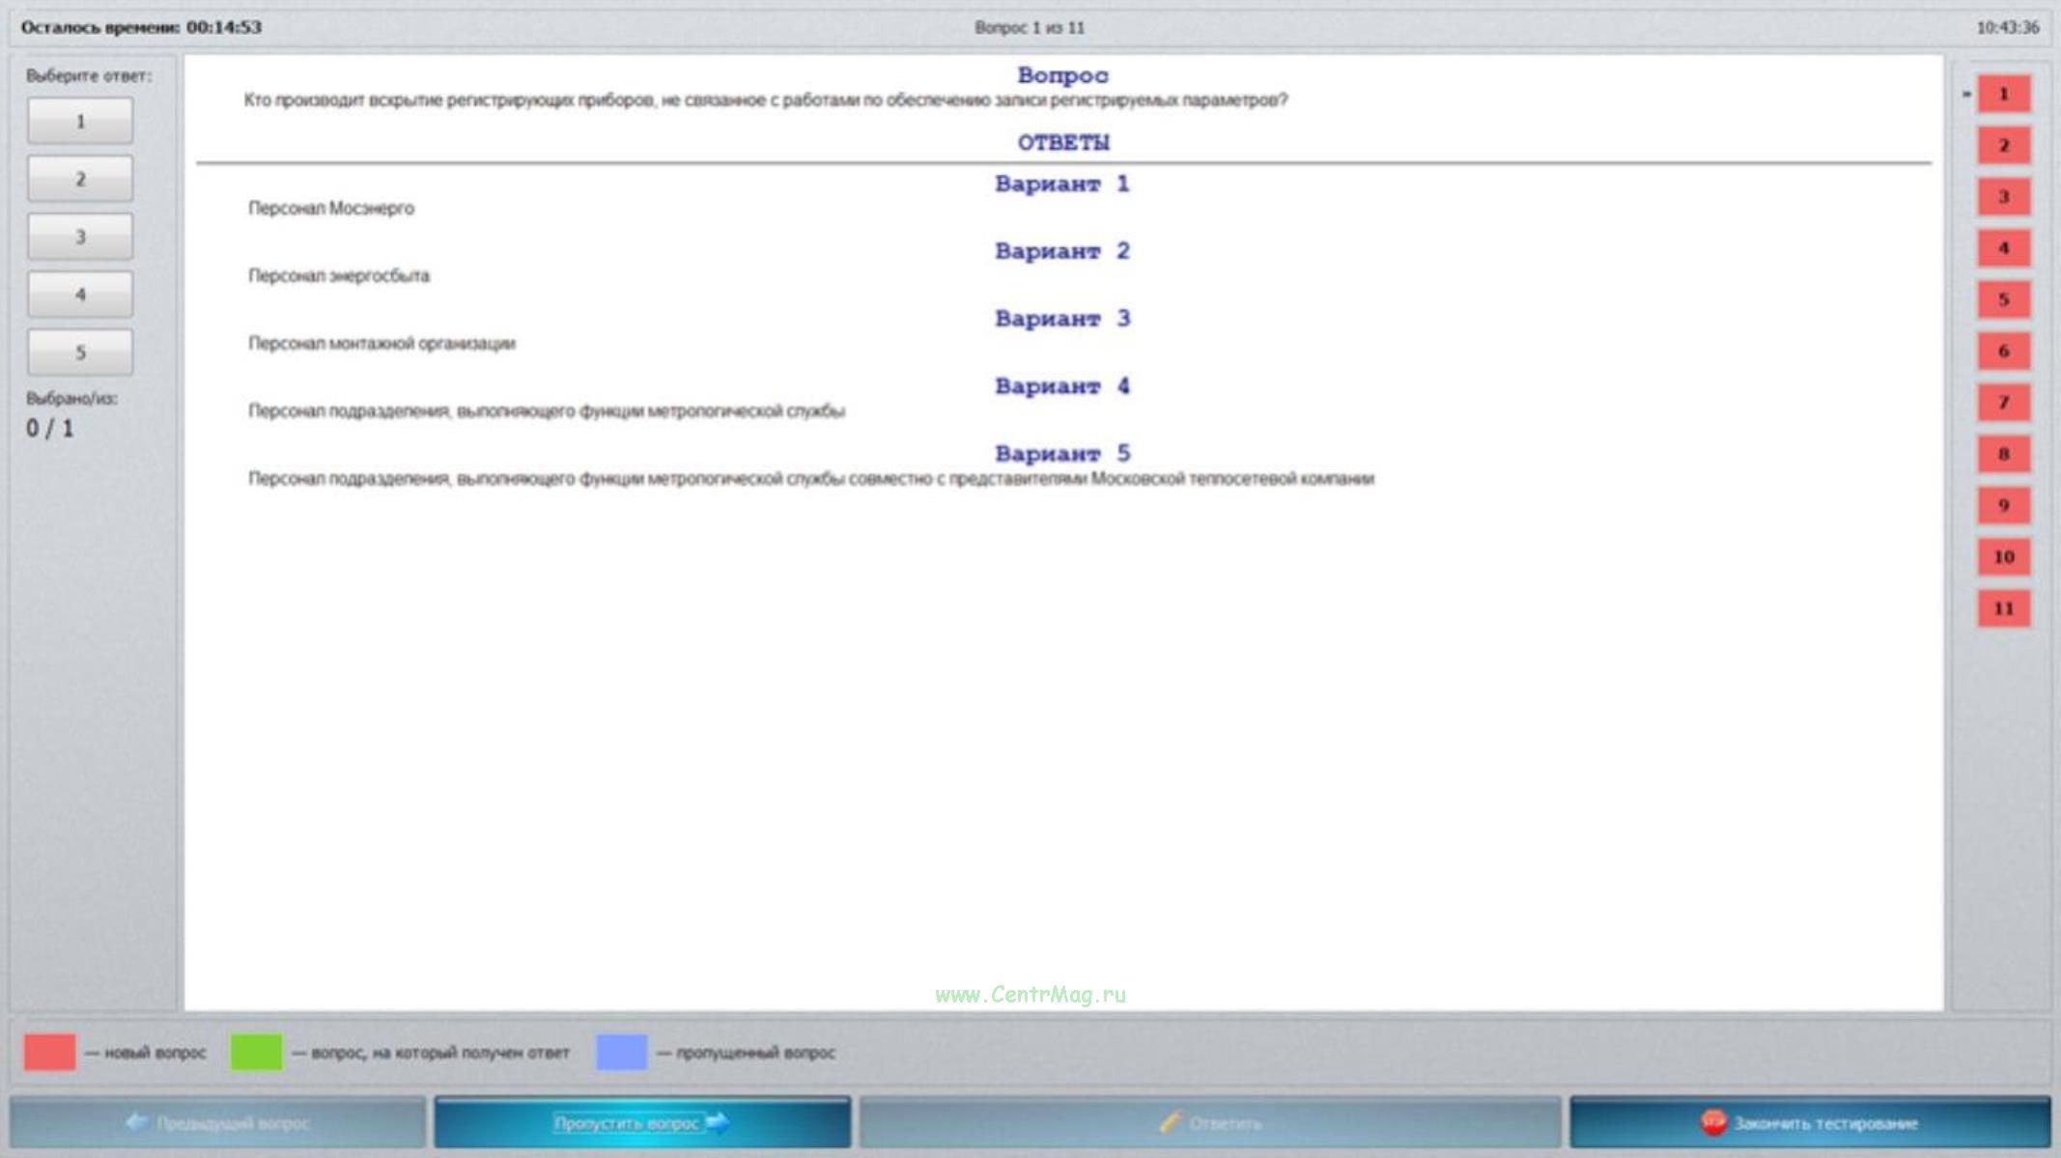Click the Пропустить вопрос link text

pos(626,1123)
